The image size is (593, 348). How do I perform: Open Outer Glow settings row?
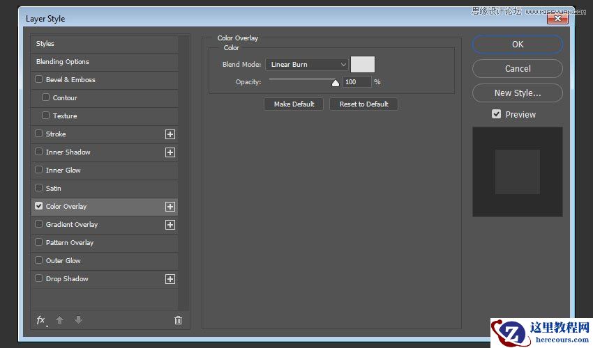click(105, 261)
